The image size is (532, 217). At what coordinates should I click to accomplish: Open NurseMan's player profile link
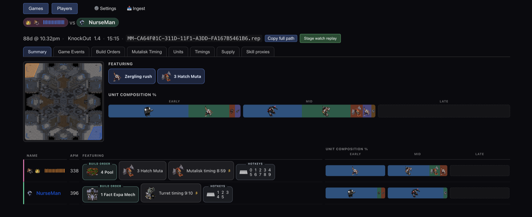[x=49, y=193]
